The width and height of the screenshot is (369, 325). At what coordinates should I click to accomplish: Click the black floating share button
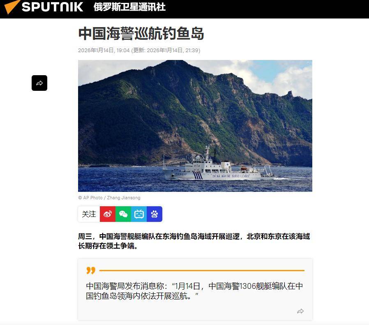point(39,83)
